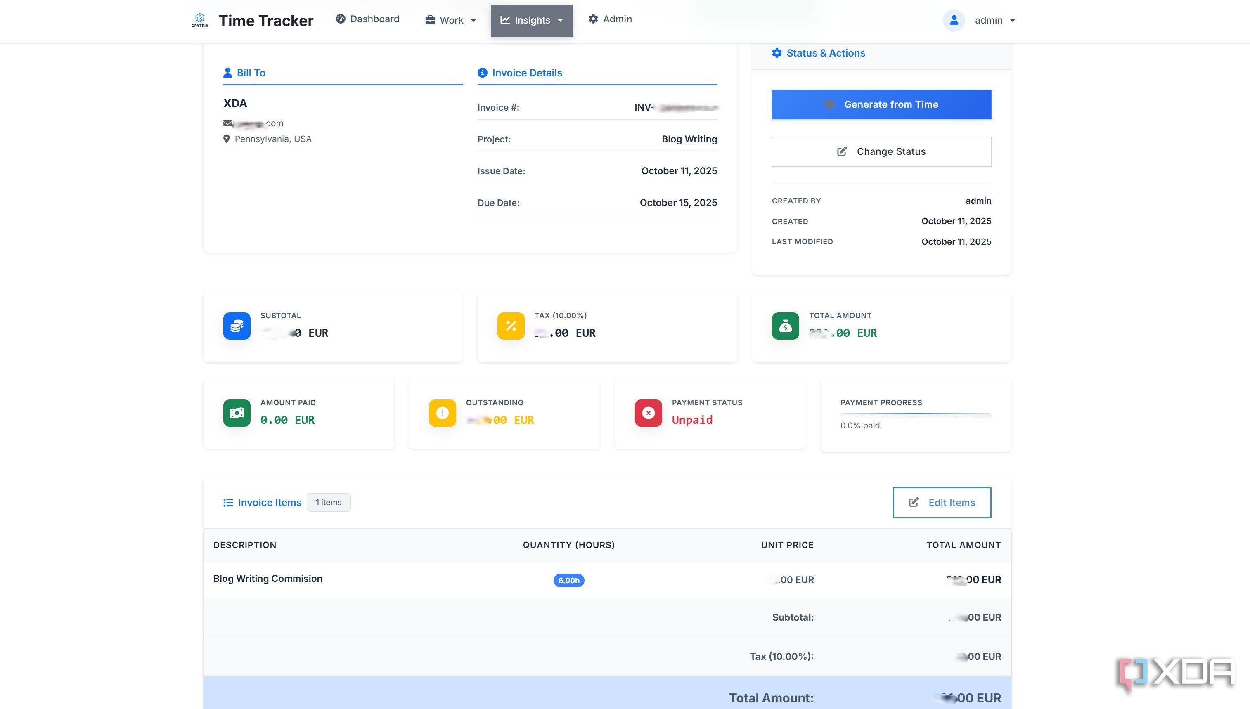Click the Unpaid payment status text
Viewport: 1250px width, 709px height.
pyautogui.click(x=692, y=420)
